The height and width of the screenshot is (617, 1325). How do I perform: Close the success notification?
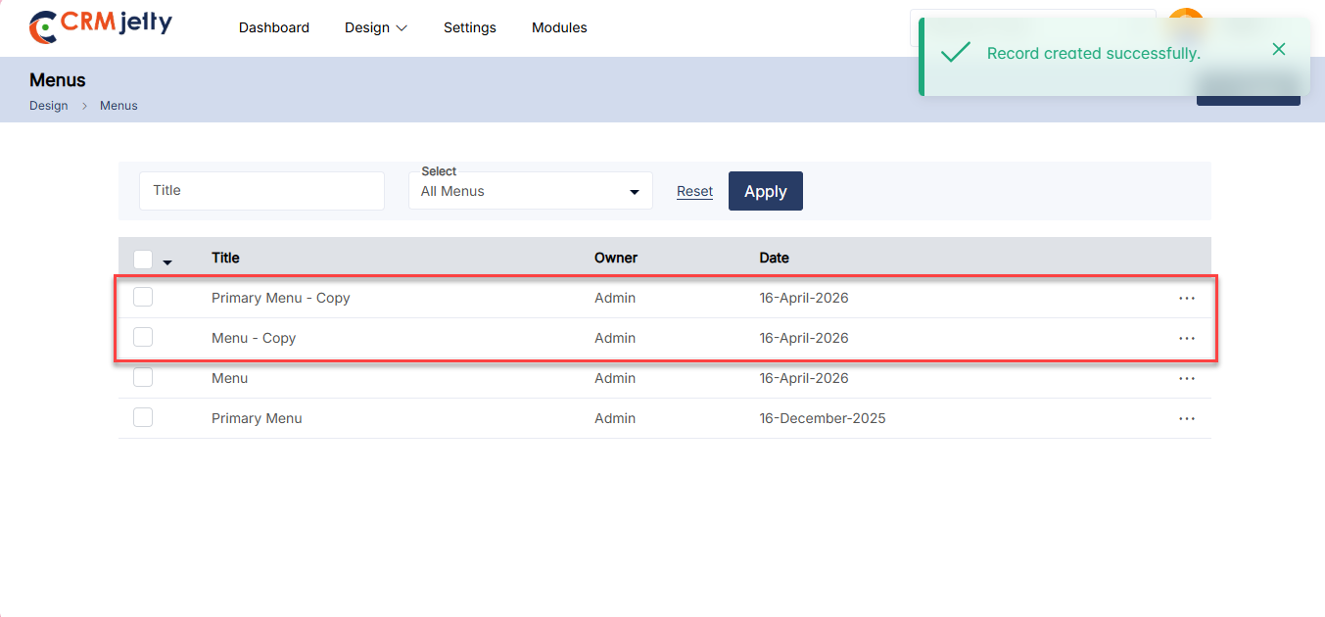point(1278,49)
